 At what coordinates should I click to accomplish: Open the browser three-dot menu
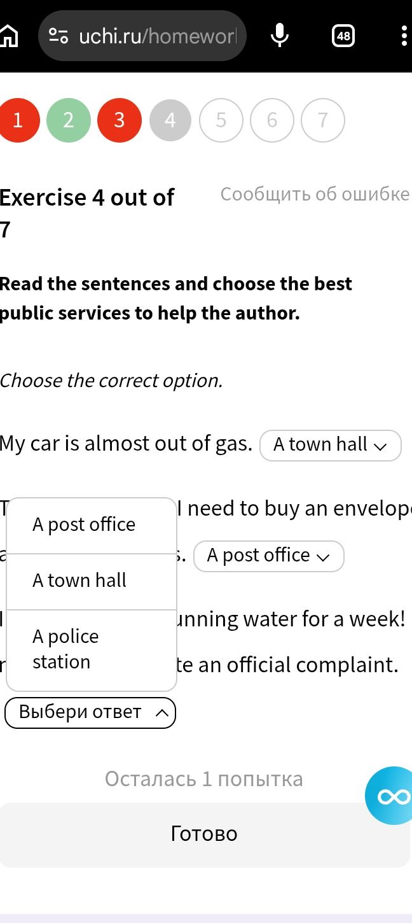(404, 36)
